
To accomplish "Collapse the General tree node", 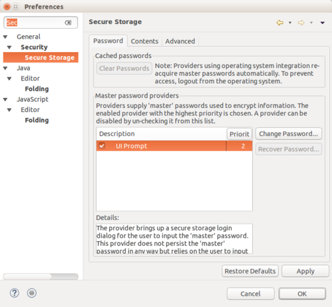I will pos(5,37).
